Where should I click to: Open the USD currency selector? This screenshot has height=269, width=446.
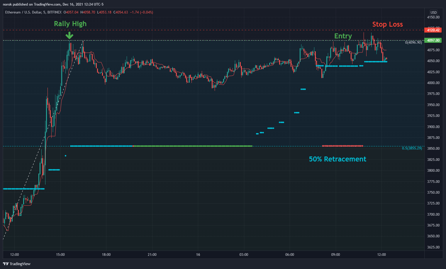(433, 12)
